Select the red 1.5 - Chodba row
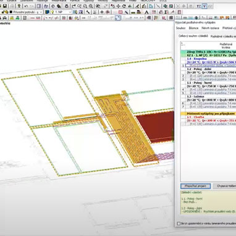This screenshot has height=236, width=236. click(208, 117)
